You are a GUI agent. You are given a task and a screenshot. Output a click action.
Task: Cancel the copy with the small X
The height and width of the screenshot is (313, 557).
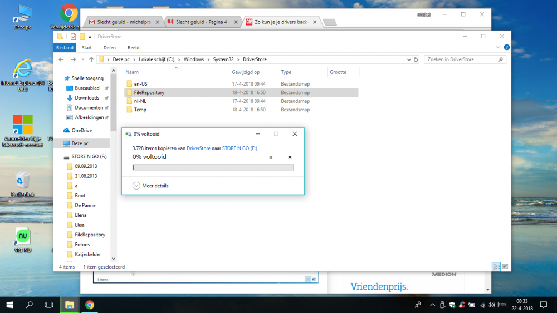(290, 157)
